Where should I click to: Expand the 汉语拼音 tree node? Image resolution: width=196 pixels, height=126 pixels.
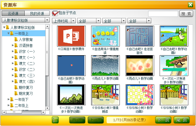[x=13, y=45]
